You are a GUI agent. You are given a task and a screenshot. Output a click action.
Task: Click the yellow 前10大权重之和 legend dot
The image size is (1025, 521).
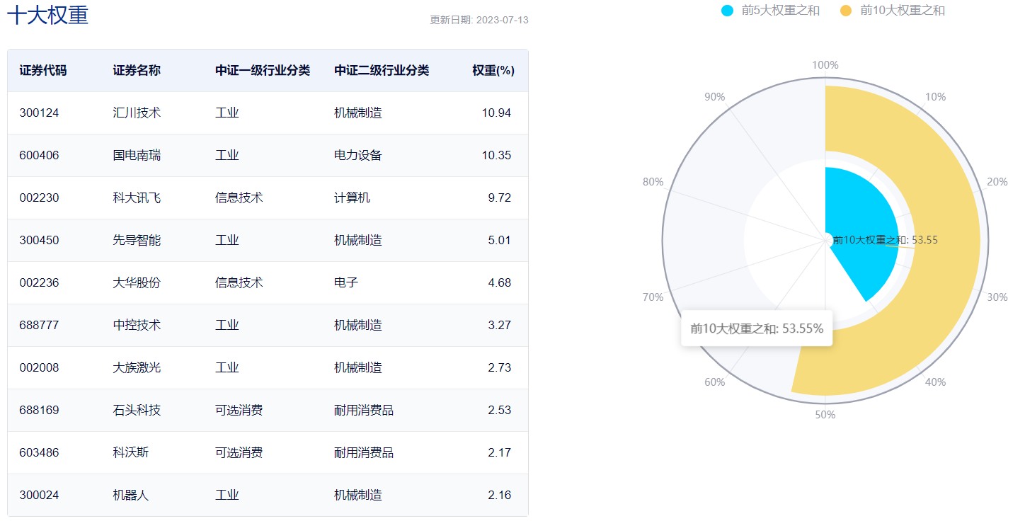pos(846,11)
